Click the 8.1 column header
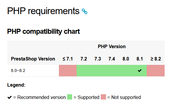The height and width of the screenshot is (106, 172). click(x=140, y=59)
